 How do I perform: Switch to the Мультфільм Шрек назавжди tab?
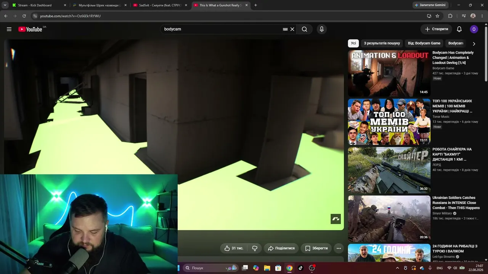(x=99, y=5)
